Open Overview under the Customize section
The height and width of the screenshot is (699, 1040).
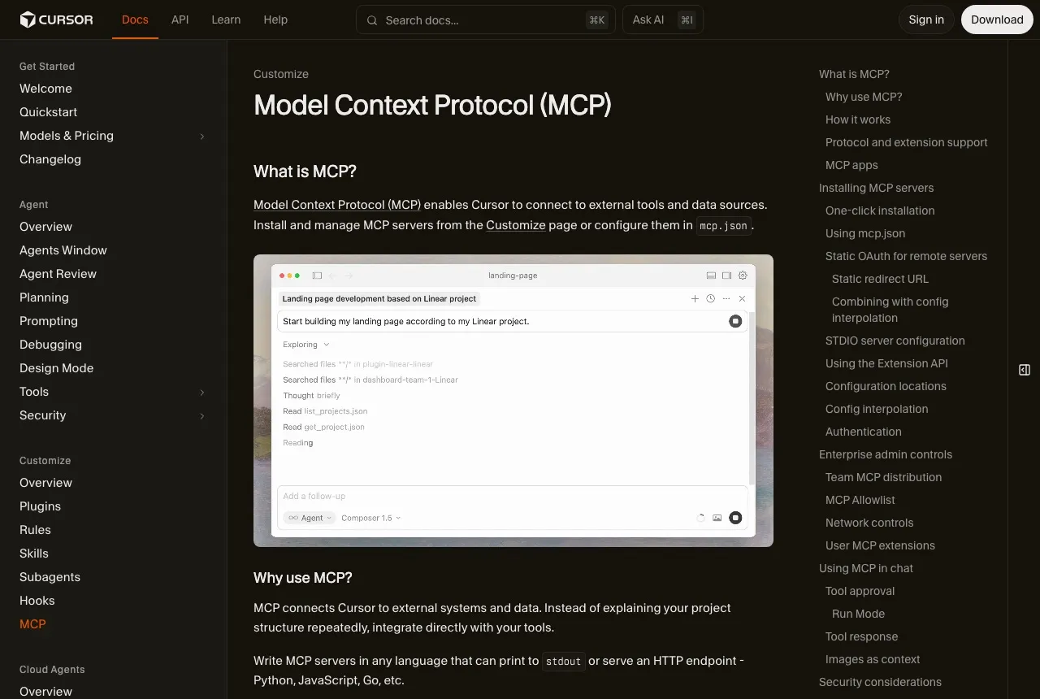(45, 483)
